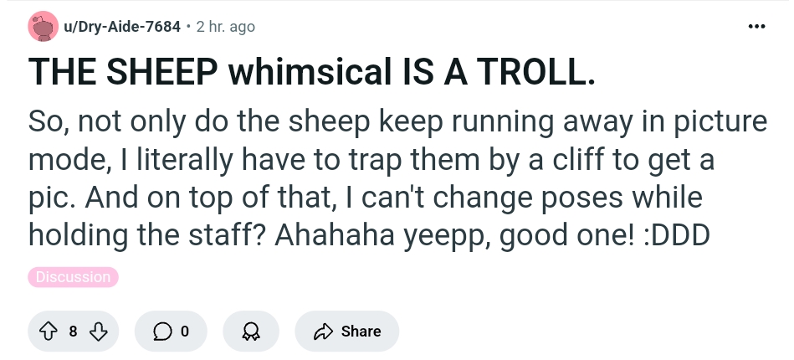Open the post title 'THE SHEEP whimsical IS A TROLL.'
794x360 pixels.
[311, 71]
